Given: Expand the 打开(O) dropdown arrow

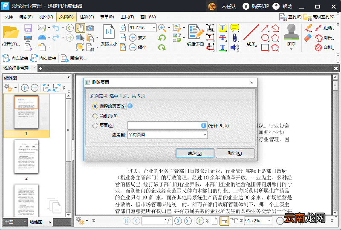Looking at the screenshot, I should 11,49.
